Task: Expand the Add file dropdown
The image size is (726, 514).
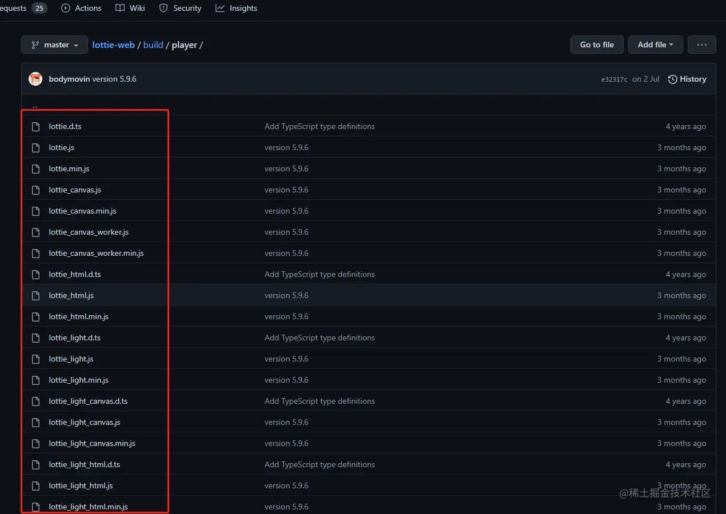Action: (656, 45)
